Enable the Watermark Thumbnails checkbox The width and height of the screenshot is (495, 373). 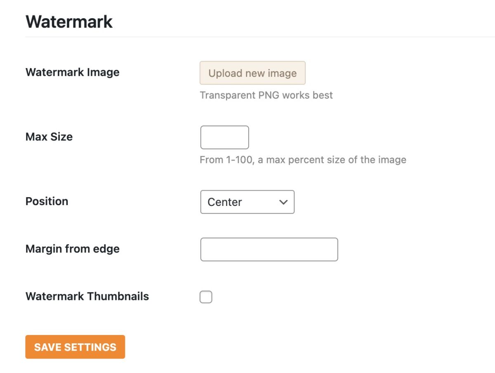click(206, 297)
